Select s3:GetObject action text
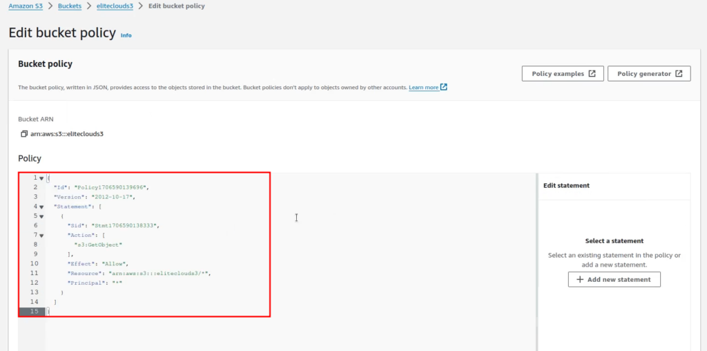 click(x=99, y=245)
